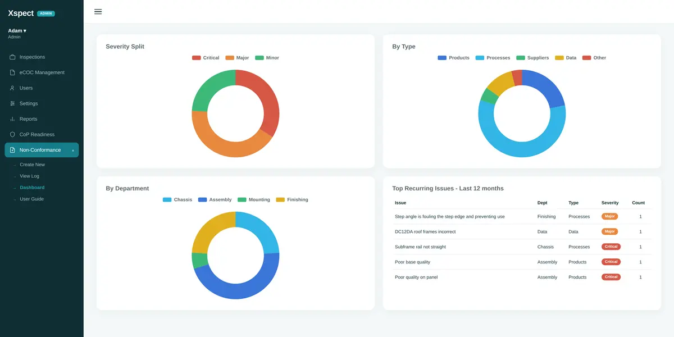Viewport: 674px width, 337px height.
Task: Click Major badge in DC12DA roof frames row
Action: click(609, 231)
